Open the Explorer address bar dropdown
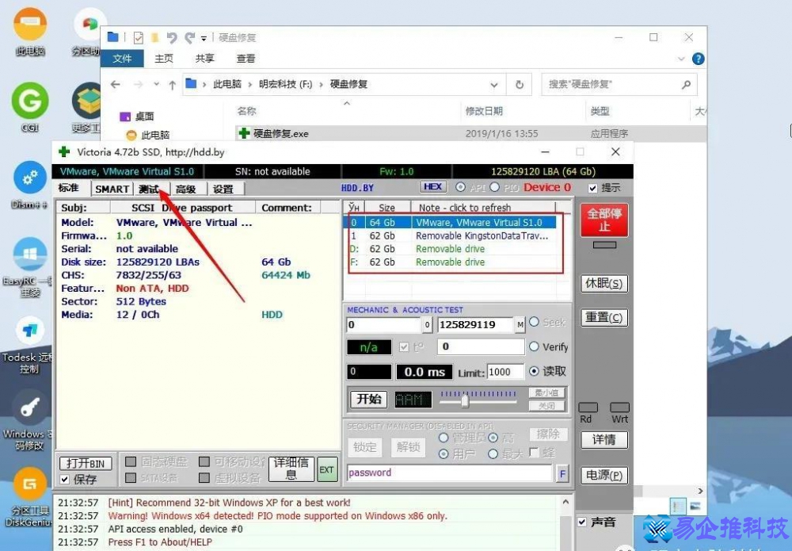 point(495,84)
